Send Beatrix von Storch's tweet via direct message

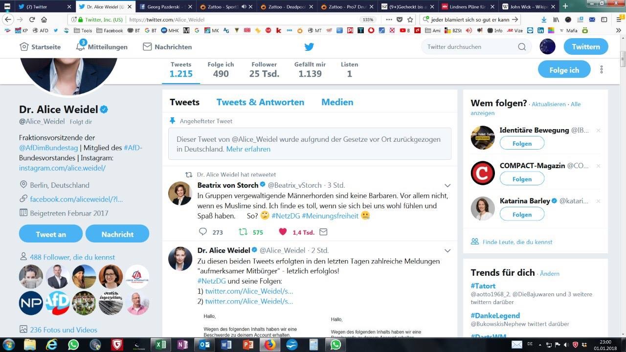(x=323, y=232)
